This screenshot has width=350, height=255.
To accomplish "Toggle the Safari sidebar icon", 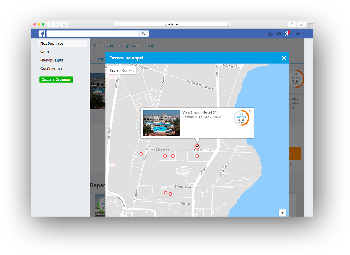I will click(64, 24).
